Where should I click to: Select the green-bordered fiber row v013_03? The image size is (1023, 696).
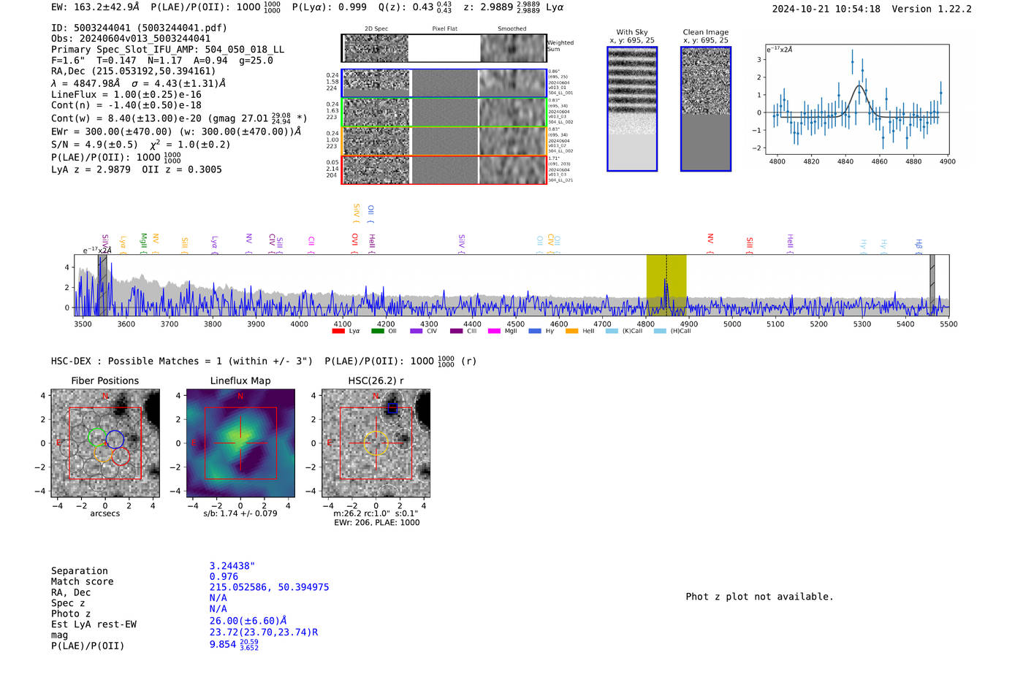(x=444, y=112)
